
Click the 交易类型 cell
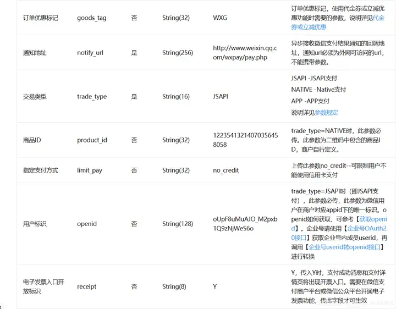click(x=35, y=97)
